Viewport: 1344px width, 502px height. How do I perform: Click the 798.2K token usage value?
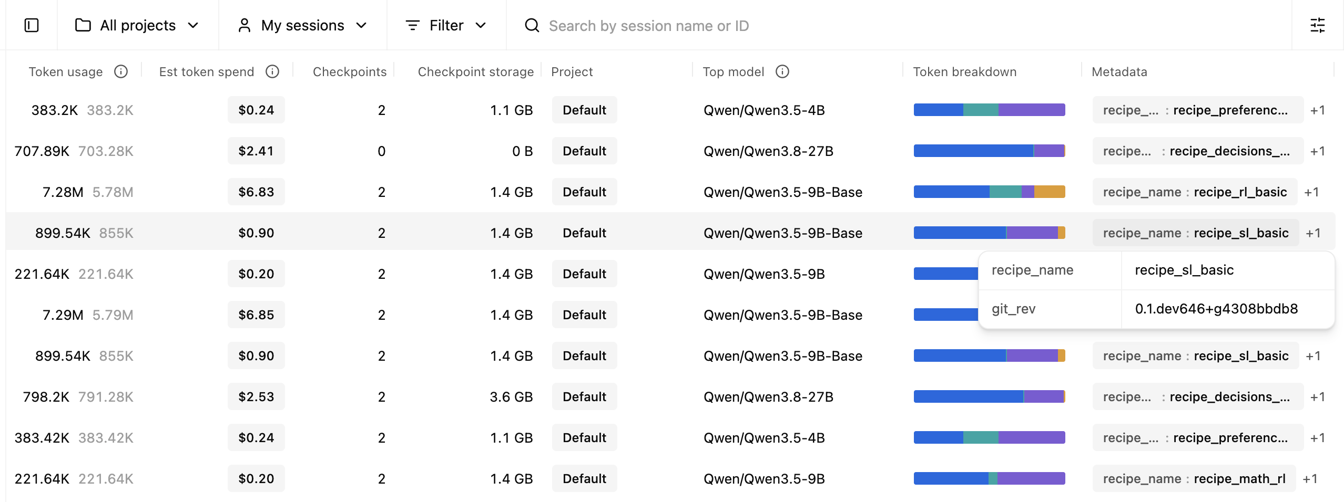[46, 397]
